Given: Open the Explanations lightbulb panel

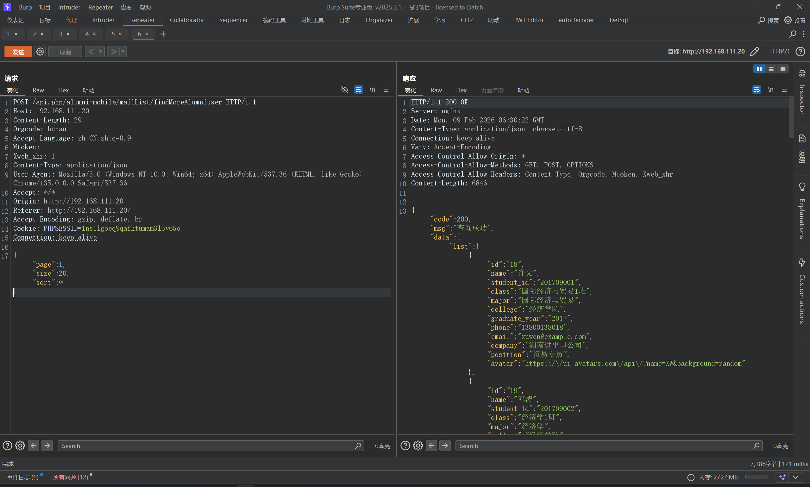Looking at the screenshot, I should (802, 210).
